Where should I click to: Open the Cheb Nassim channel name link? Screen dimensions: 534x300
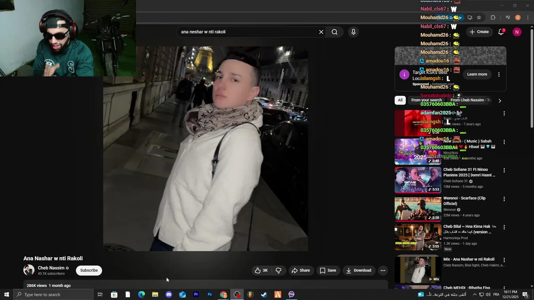click(51, 268)
